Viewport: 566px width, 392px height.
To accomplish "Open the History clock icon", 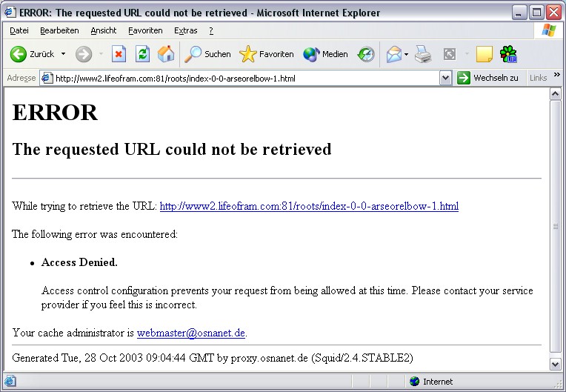I will [x=366, y=55].
